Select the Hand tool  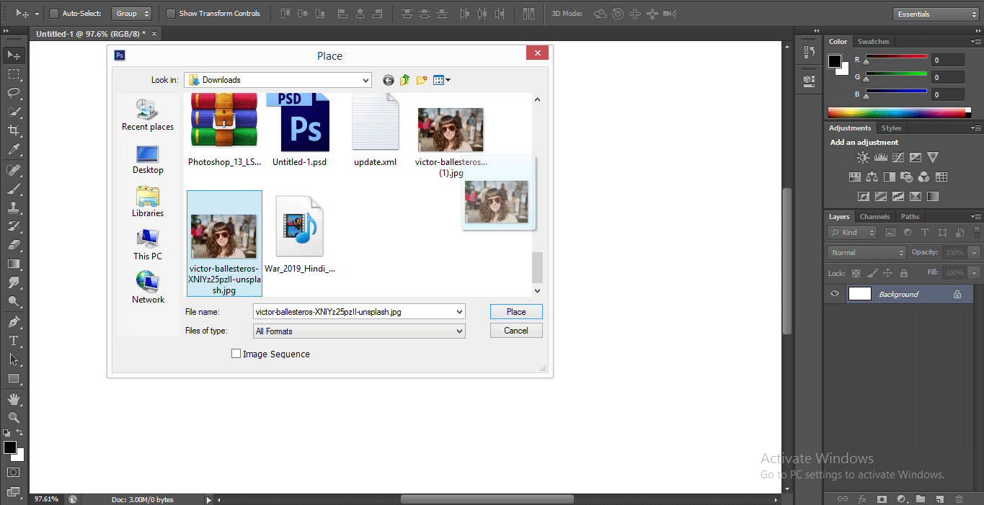14,398
